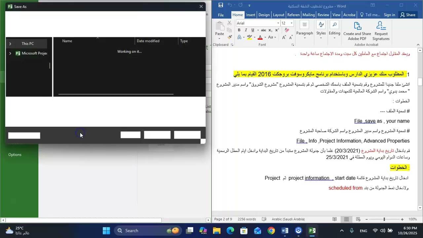Image resolution: width=423 pixels, height=238 pixels.
Task: Expand the This PC tree node
Action: coord(10,44)
